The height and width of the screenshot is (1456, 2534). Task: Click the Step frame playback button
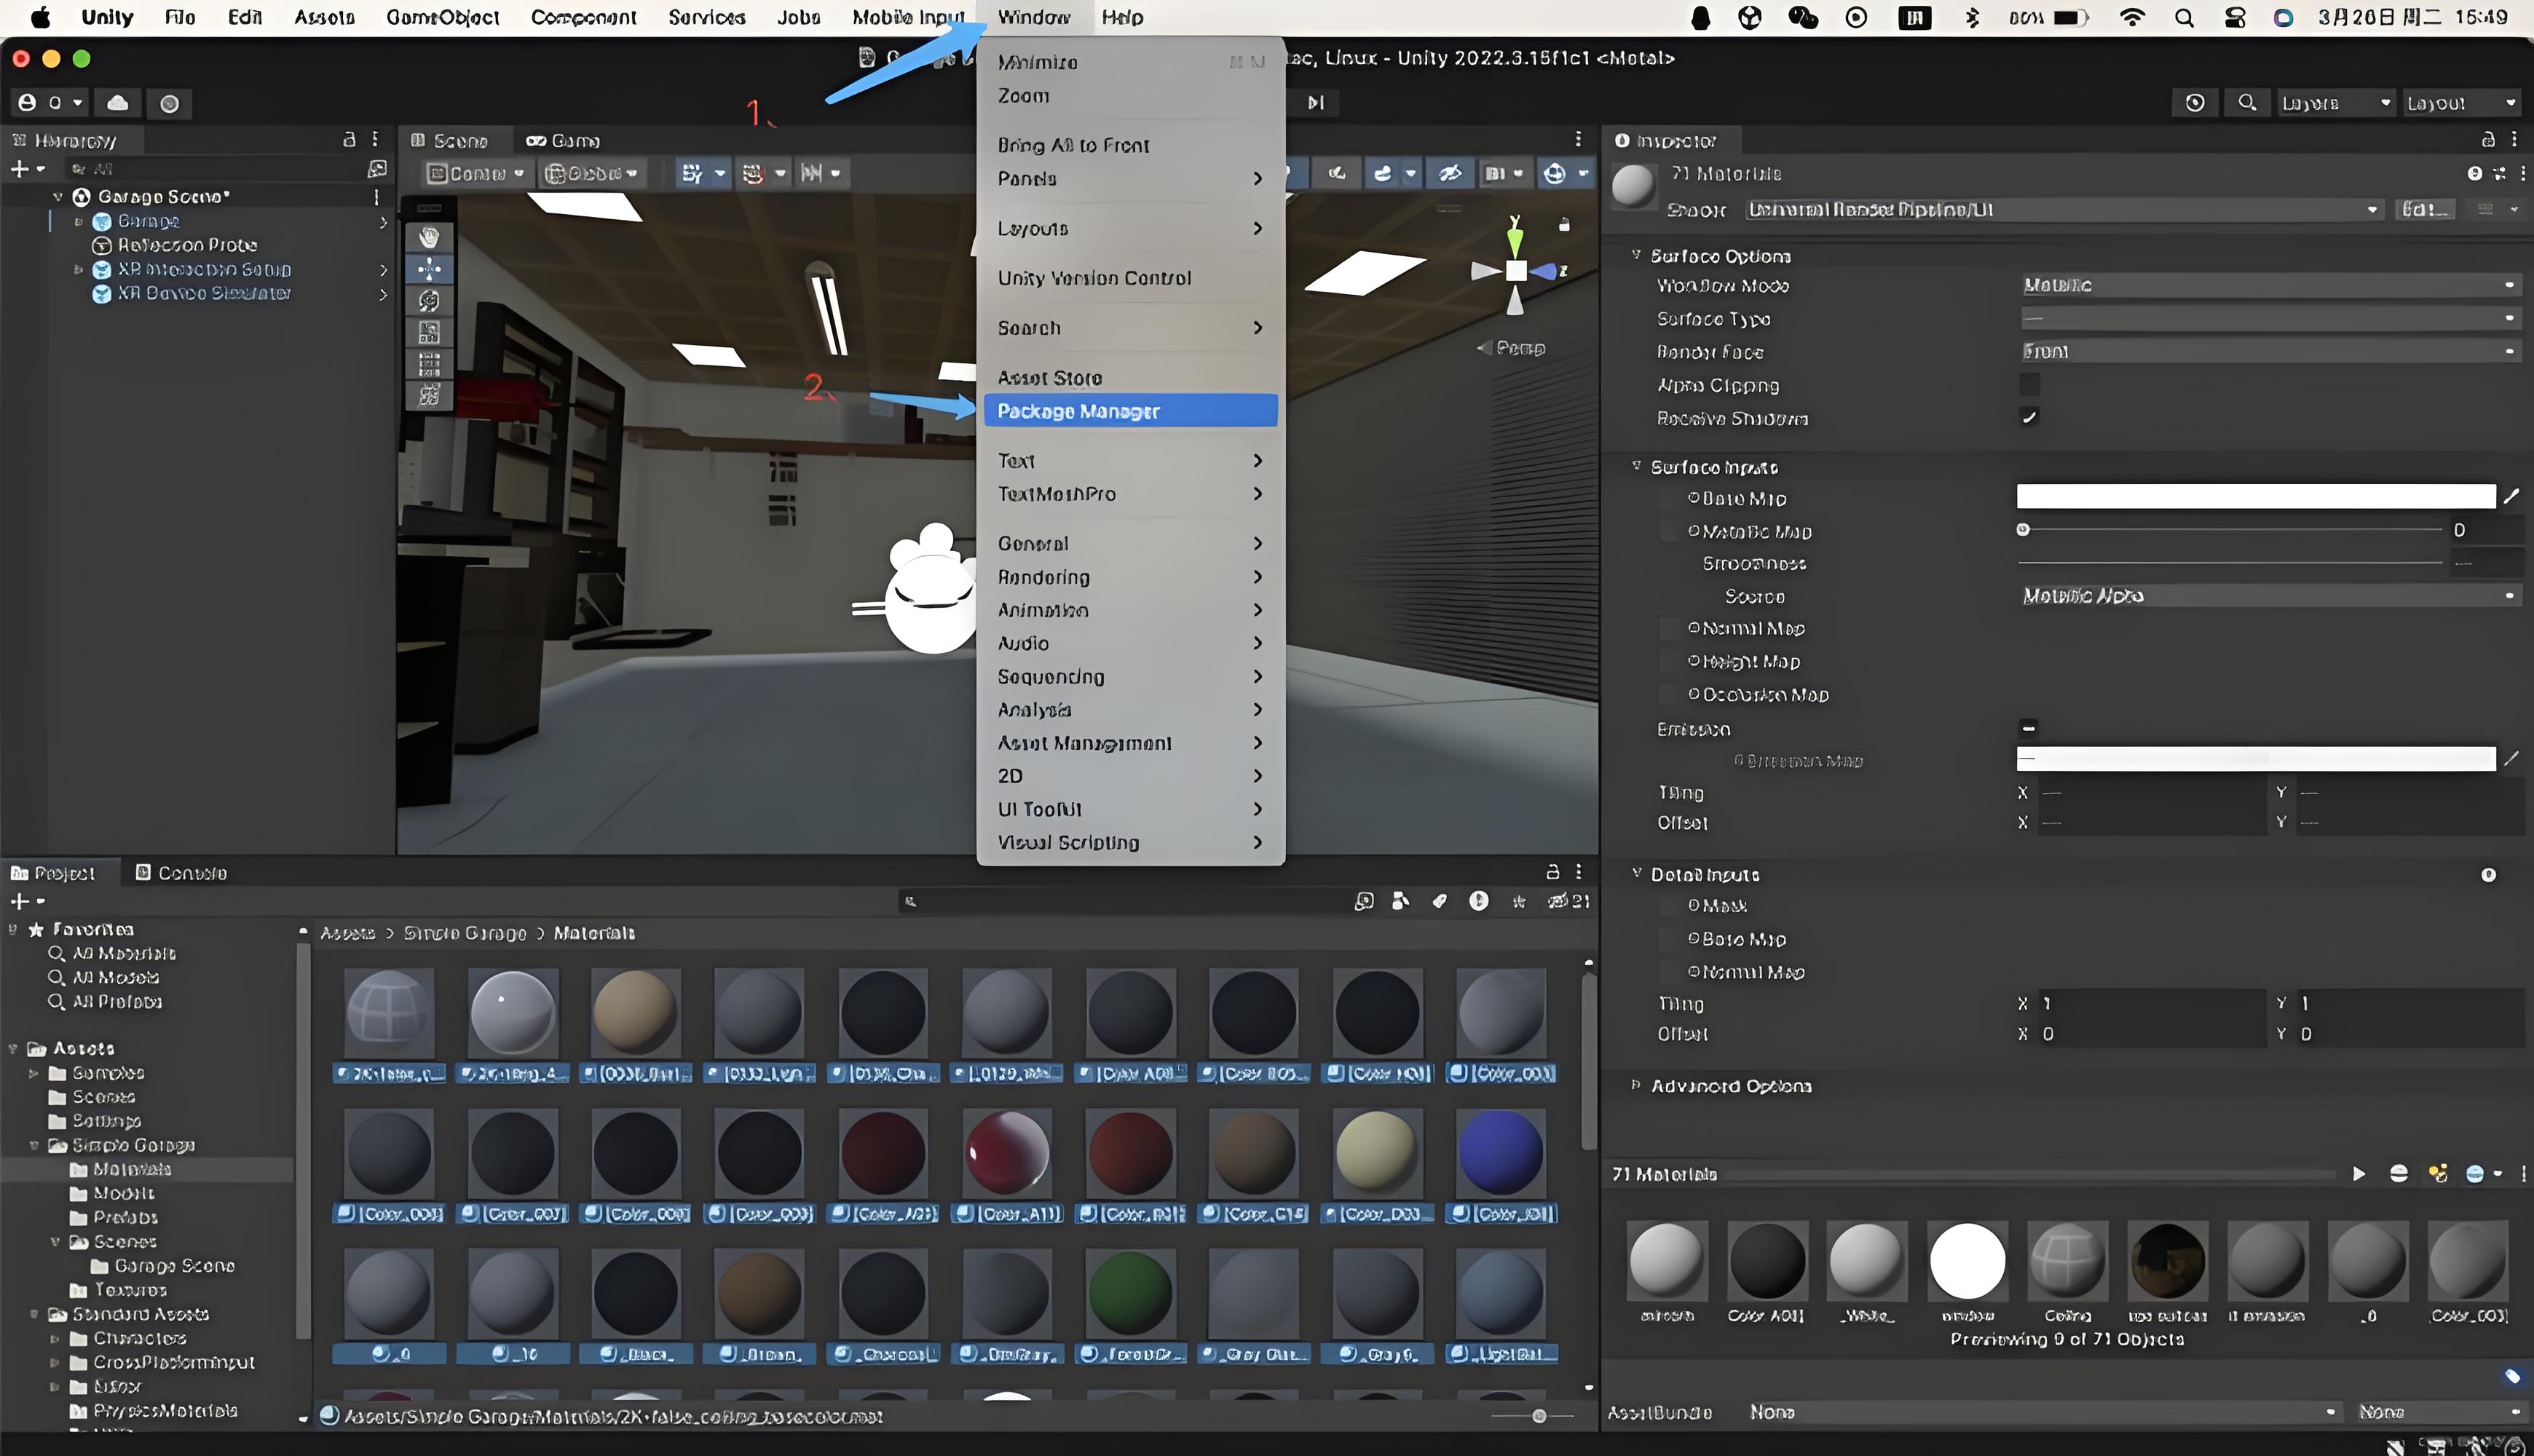(1315, 102)
